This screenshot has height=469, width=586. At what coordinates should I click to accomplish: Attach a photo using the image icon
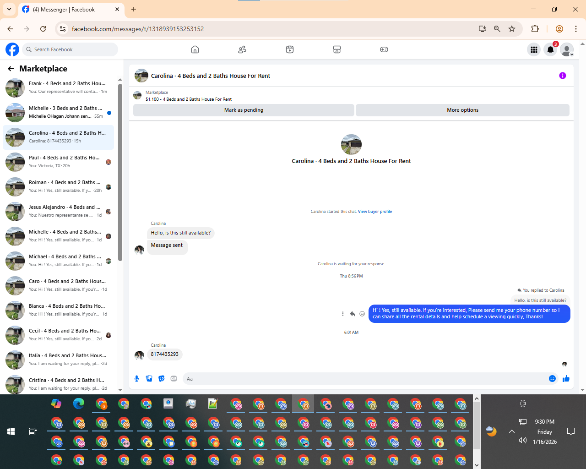[149, 378]
